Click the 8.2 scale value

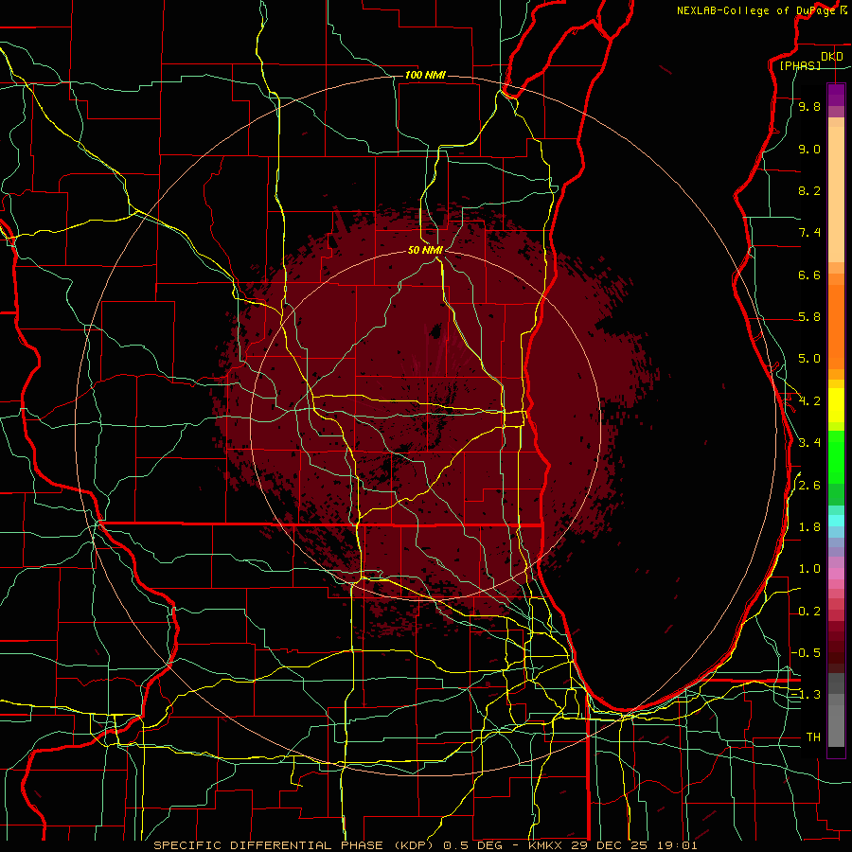click(809, 190)
